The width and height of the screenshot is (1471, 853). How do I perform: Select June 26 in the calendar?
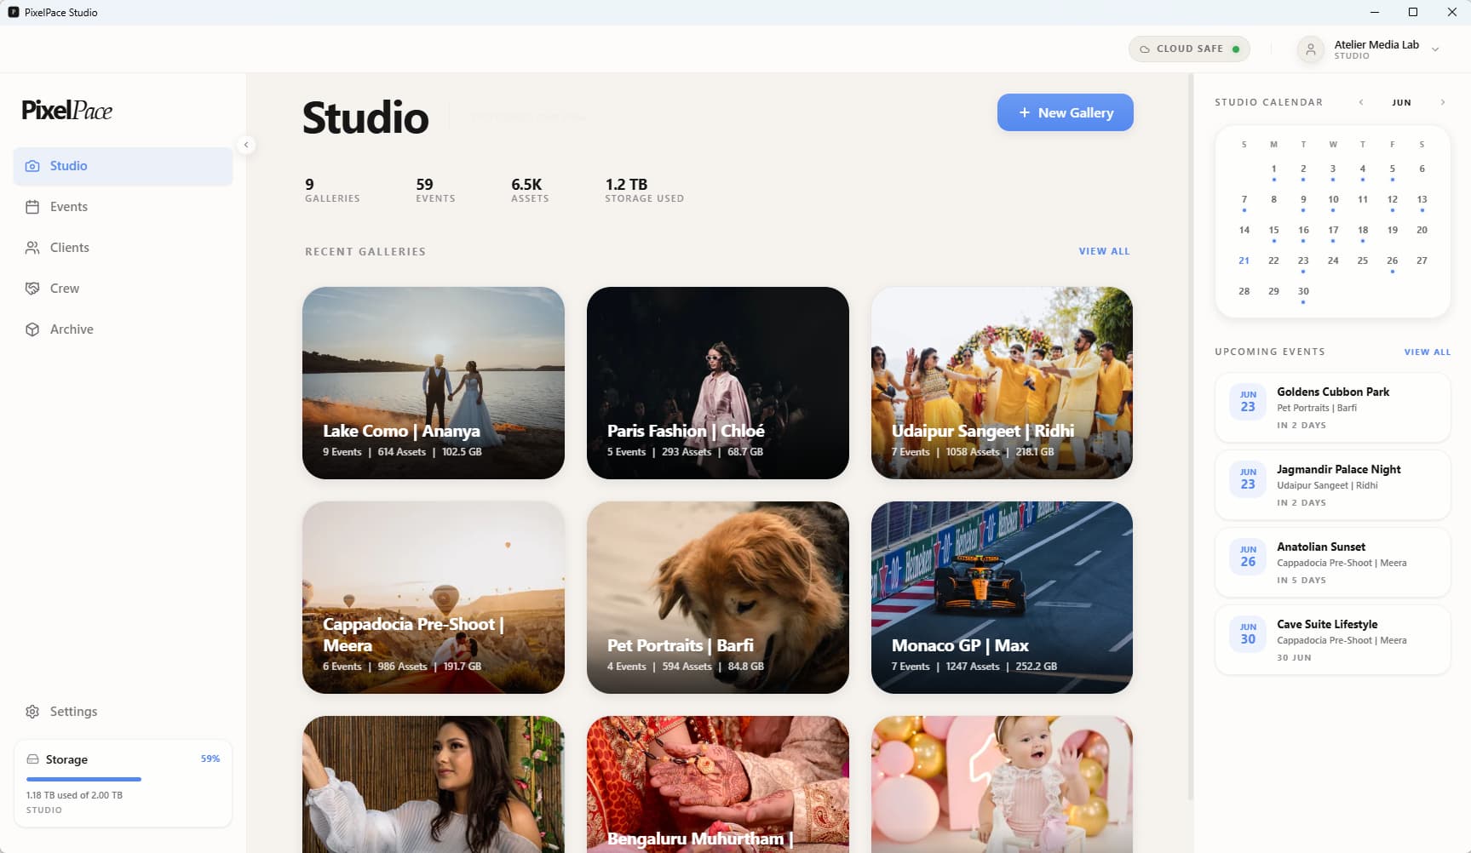tap(1392, 261)
